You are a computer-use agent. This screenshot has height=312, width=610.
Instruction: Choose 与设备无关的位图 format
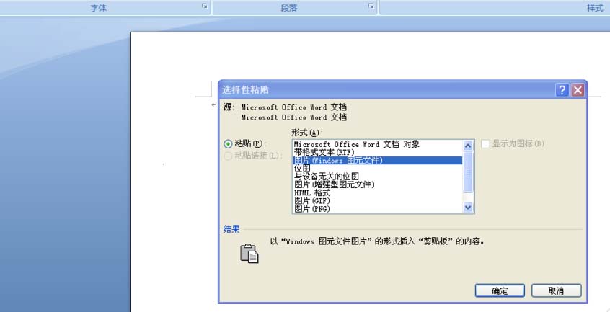tap(326, 177)
